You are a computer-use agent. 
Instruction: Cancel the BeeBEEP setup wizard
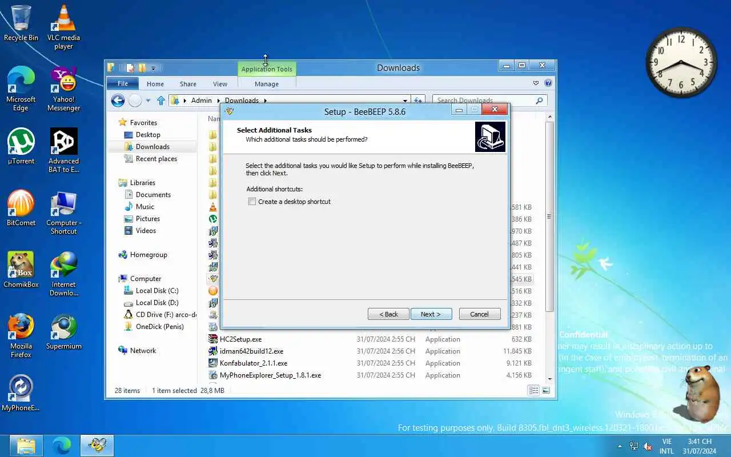(x=480, y=314)
